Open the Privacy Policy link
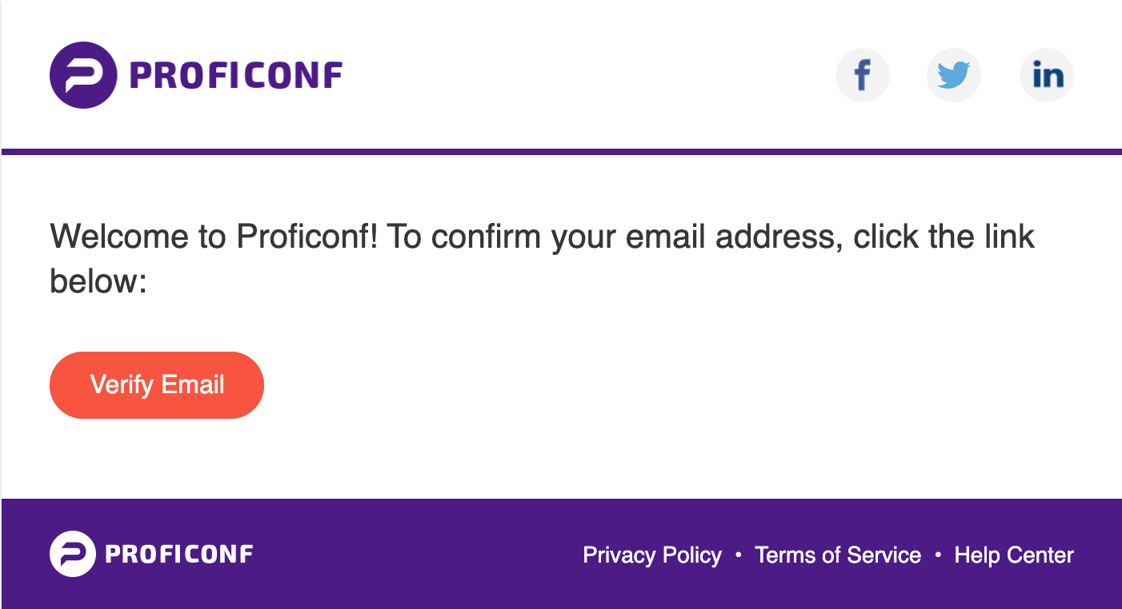 click(x=652, y=555)
